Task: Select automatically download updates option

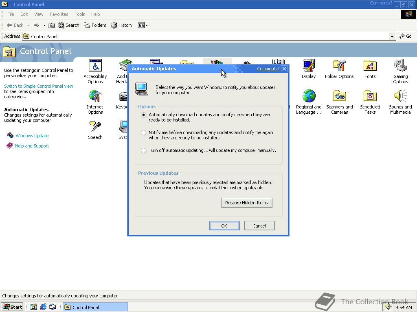Action: point(144,115)
